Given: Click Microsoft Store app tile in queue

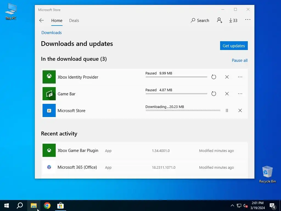Looking at the screenshot, I should [49, 110].
